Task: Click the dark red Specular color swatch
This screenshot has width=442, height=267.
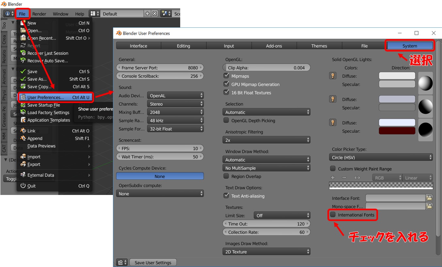Action: point(397,131)
